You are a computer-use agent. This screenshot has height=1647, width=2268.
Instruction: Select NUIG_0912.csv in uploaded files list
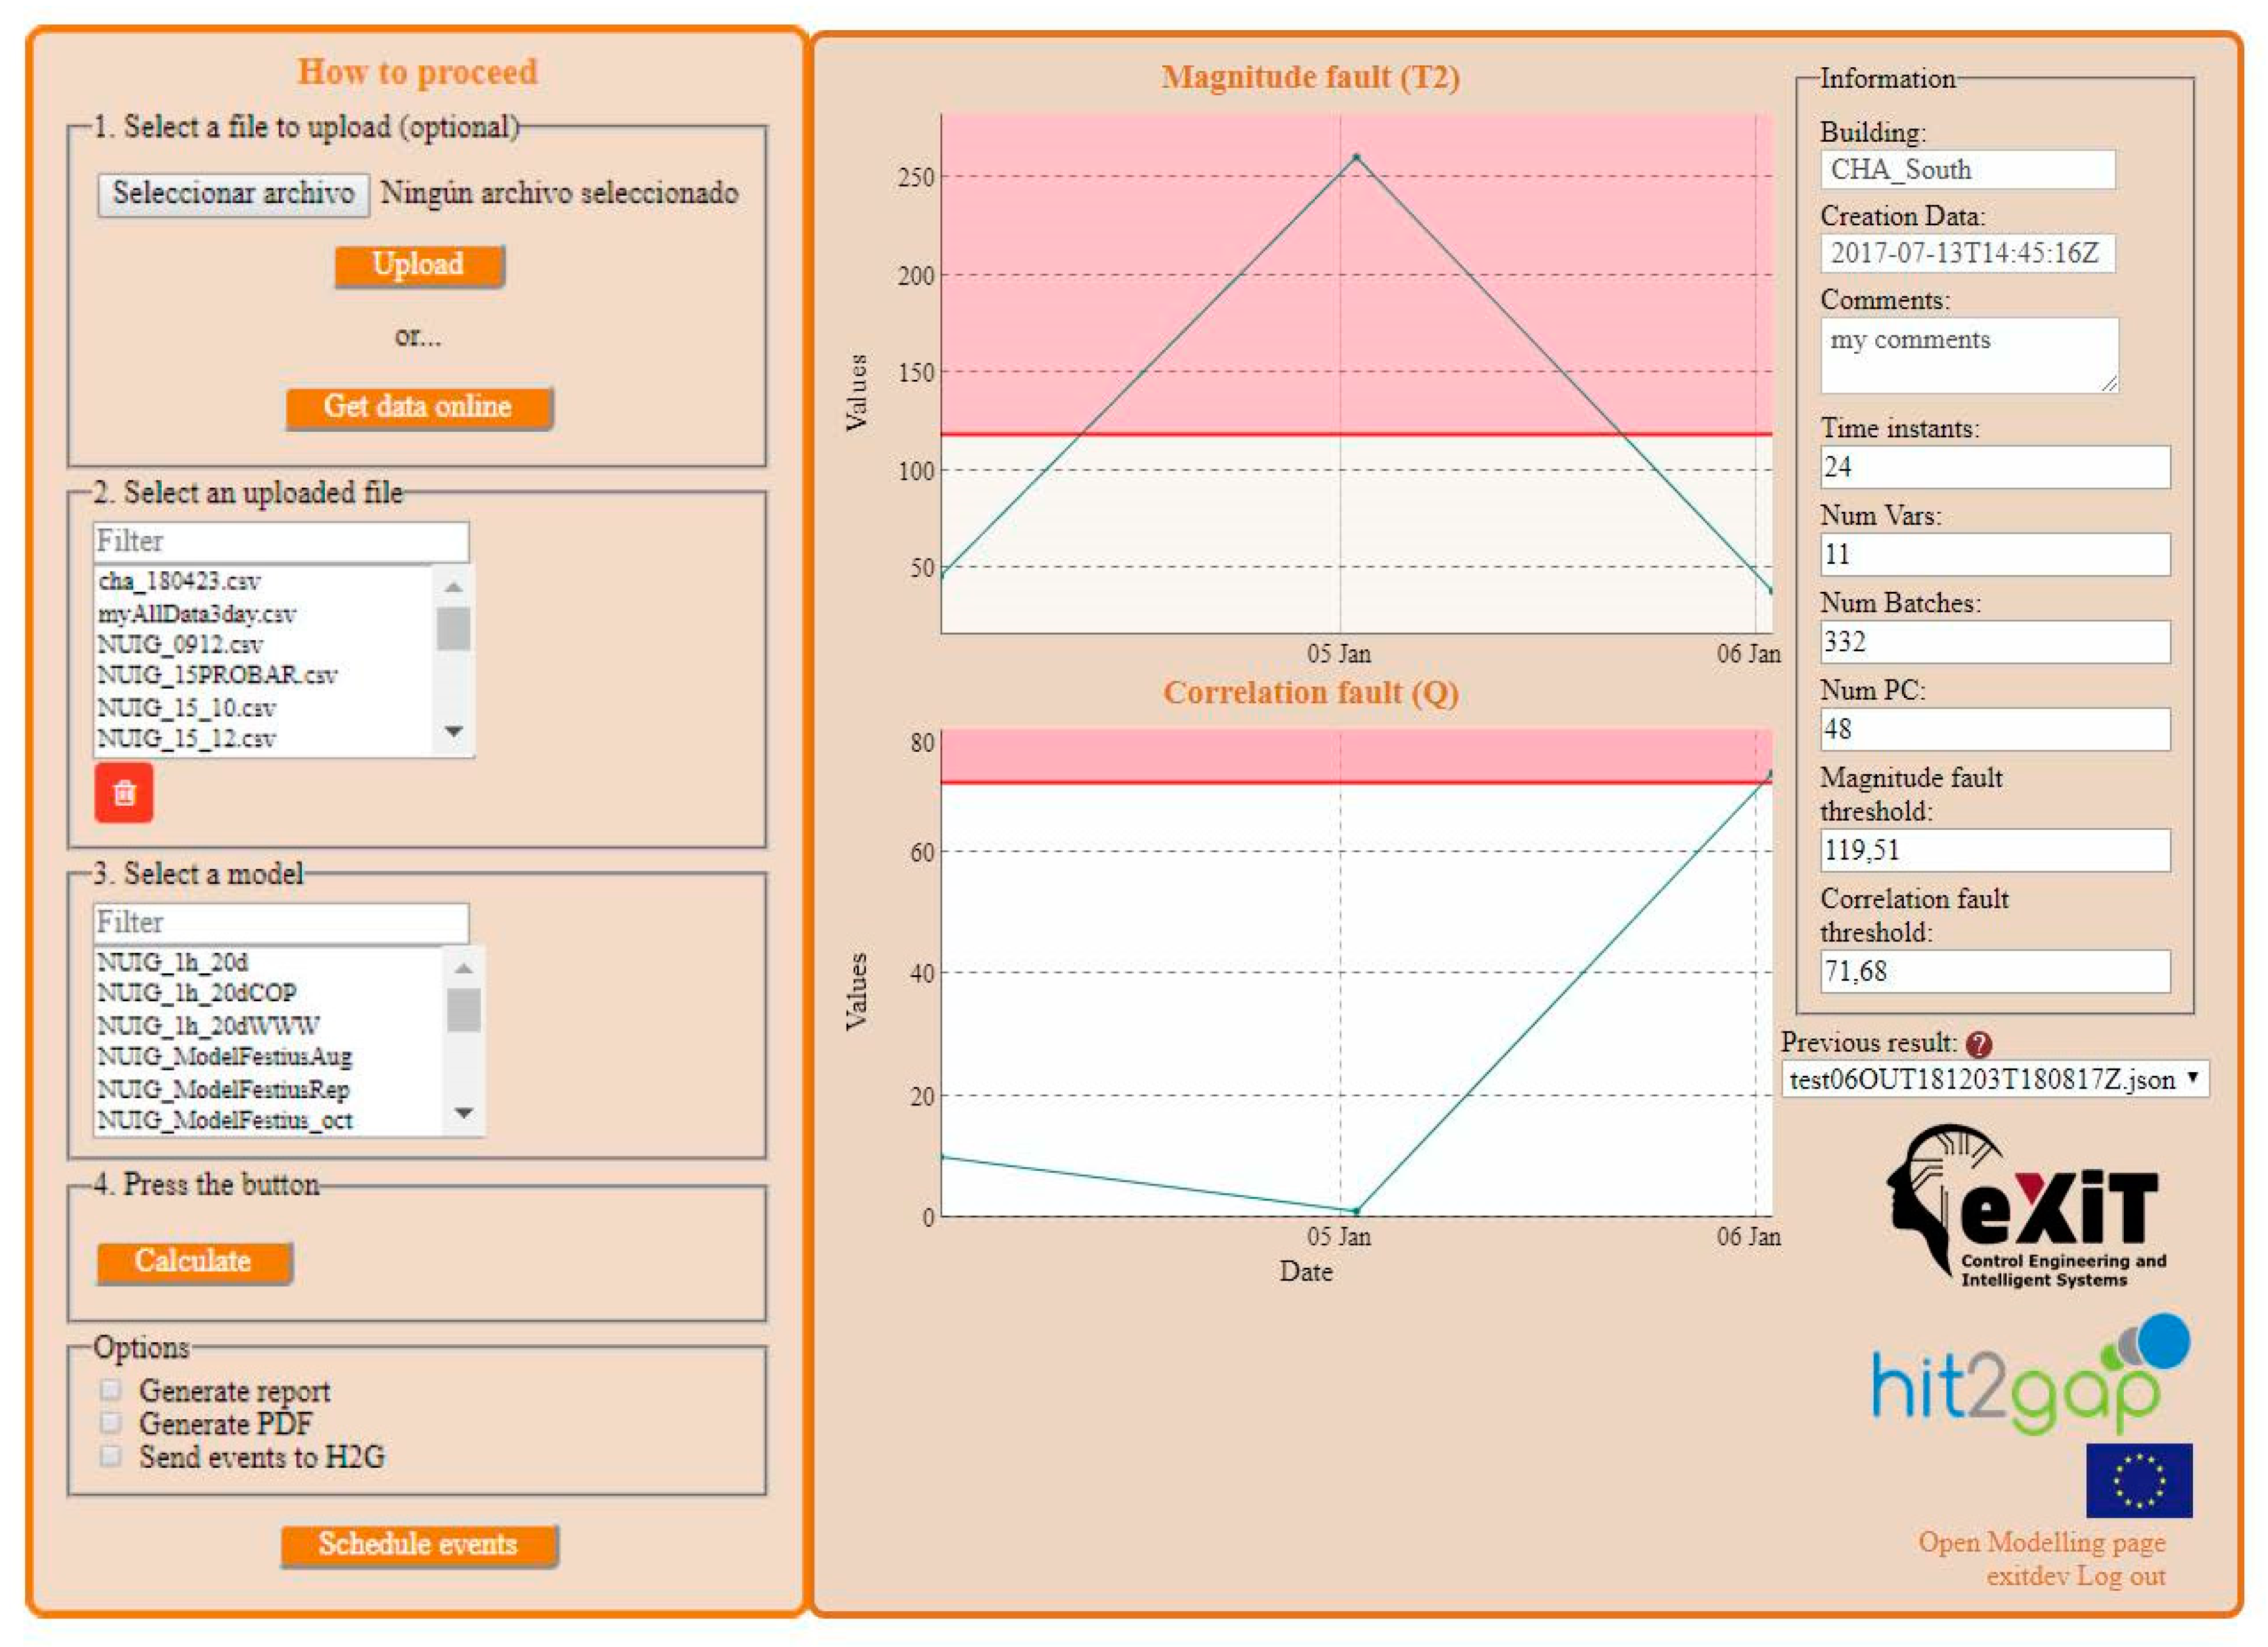click(x=181, y=645)
